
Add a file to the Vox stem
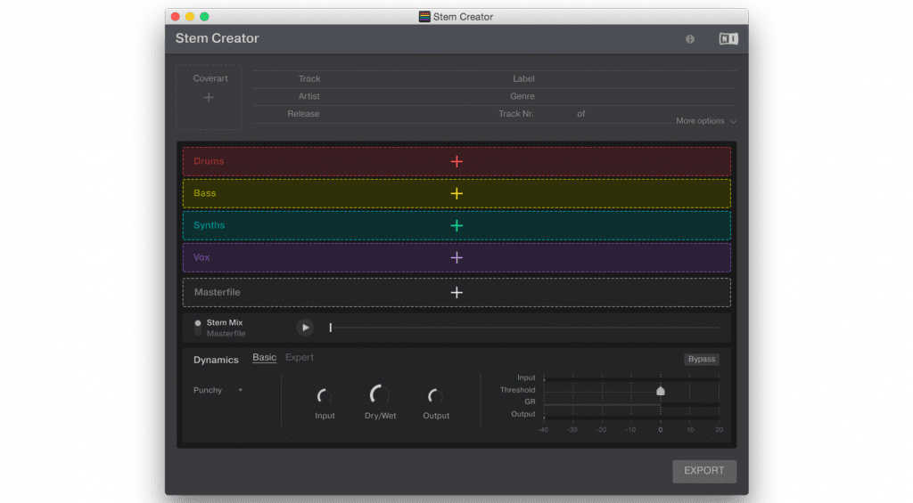(x=456, y=257)
